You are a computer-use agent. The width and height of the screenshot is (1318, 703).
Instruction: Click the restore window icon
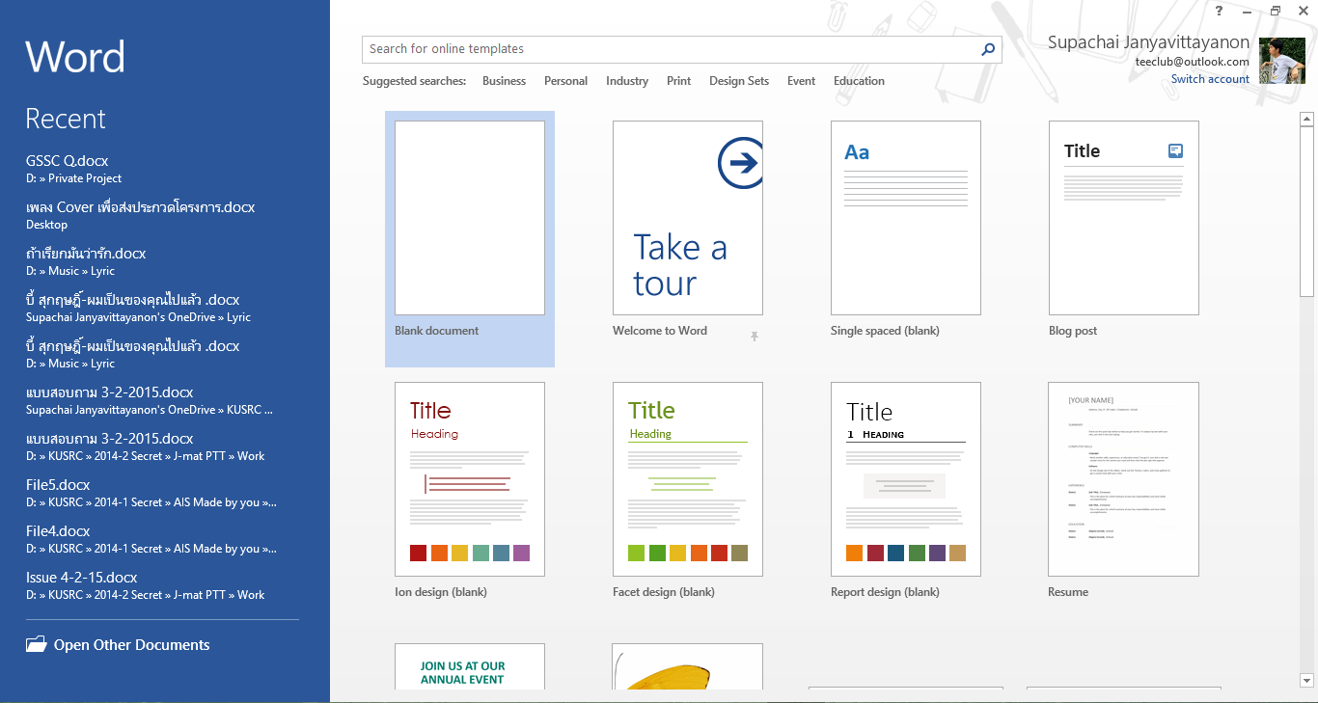(x=1276, y=11)
